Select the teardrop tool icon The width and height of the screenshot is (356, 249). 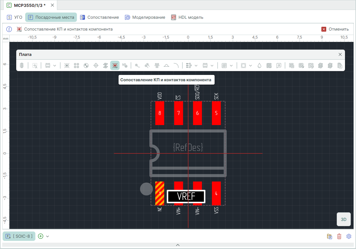[x=259, y=66]
